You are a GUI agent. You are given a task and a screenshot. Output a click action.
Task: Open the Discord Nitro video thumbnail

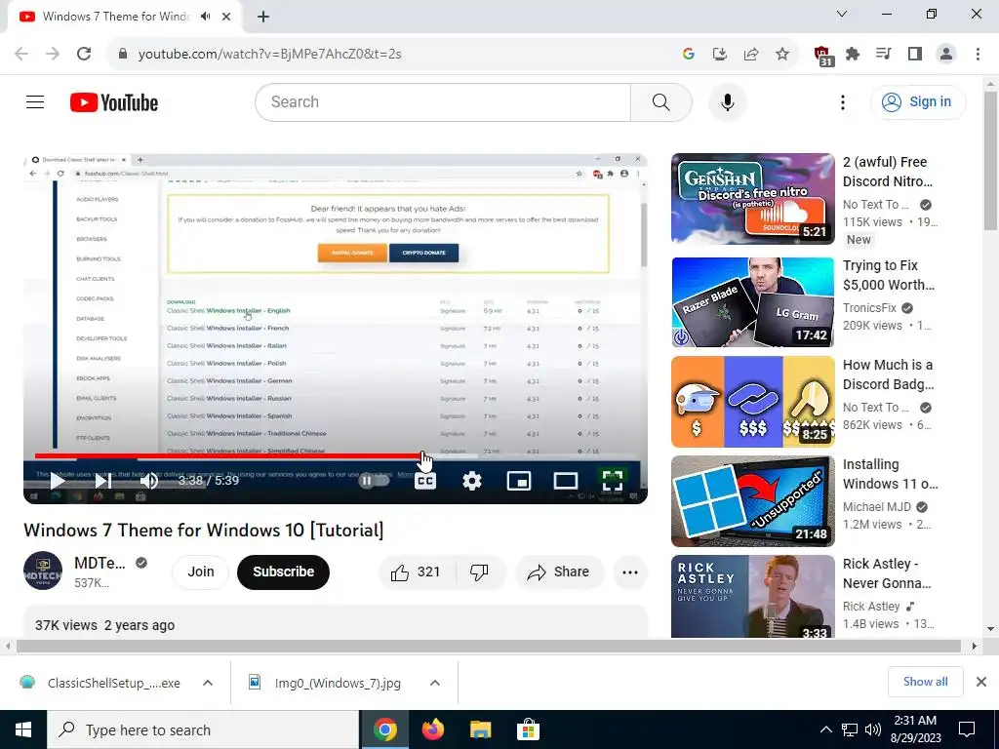[x=752, y=199]
